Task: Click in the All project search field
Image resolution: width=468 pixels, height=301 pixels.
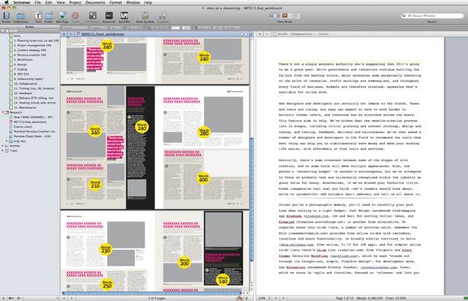Action: (x=432, y=15)
